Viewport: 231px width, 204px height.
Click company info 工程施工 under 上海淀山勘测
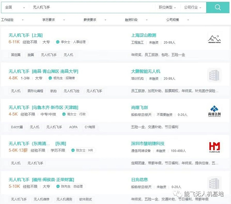(x=137, y=42)
